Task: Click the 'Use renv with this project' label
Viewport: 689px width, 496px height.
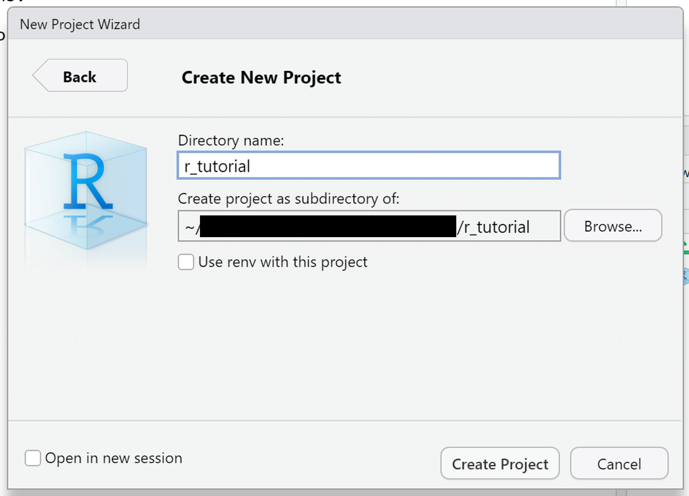Action: [x=282, y=262]
